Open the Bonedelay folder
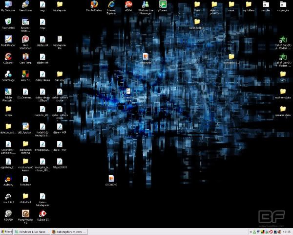 [231, 58]
